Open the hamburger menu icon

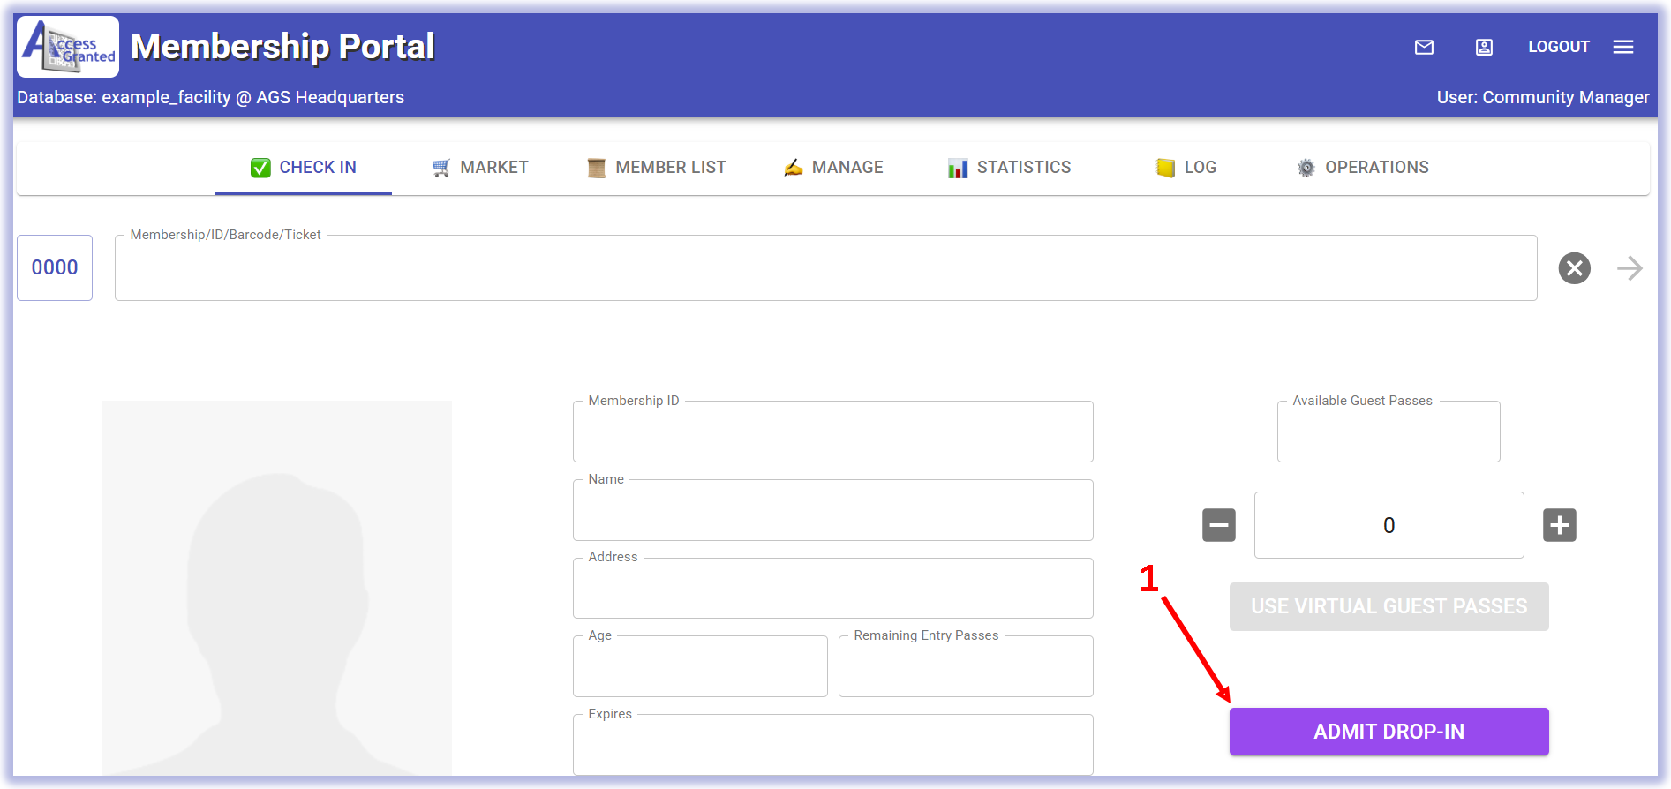pyautogui.click(x=1623, y=47)
